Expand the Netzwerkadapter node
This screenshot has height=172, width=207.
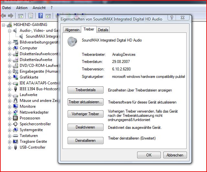coord(9,113)
